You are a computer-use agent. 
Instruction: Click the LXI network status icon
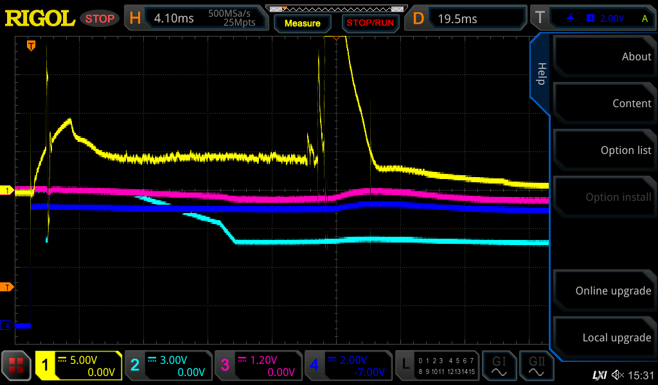tap(599, 375)
